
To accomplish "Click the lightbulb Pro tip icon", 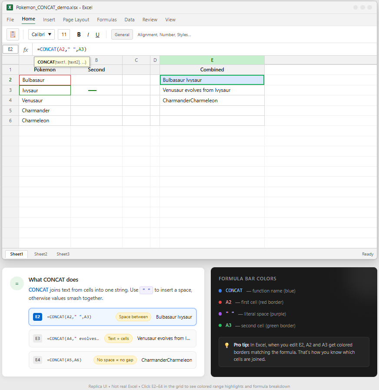I will pyautogui.click(x=227, y=345).
